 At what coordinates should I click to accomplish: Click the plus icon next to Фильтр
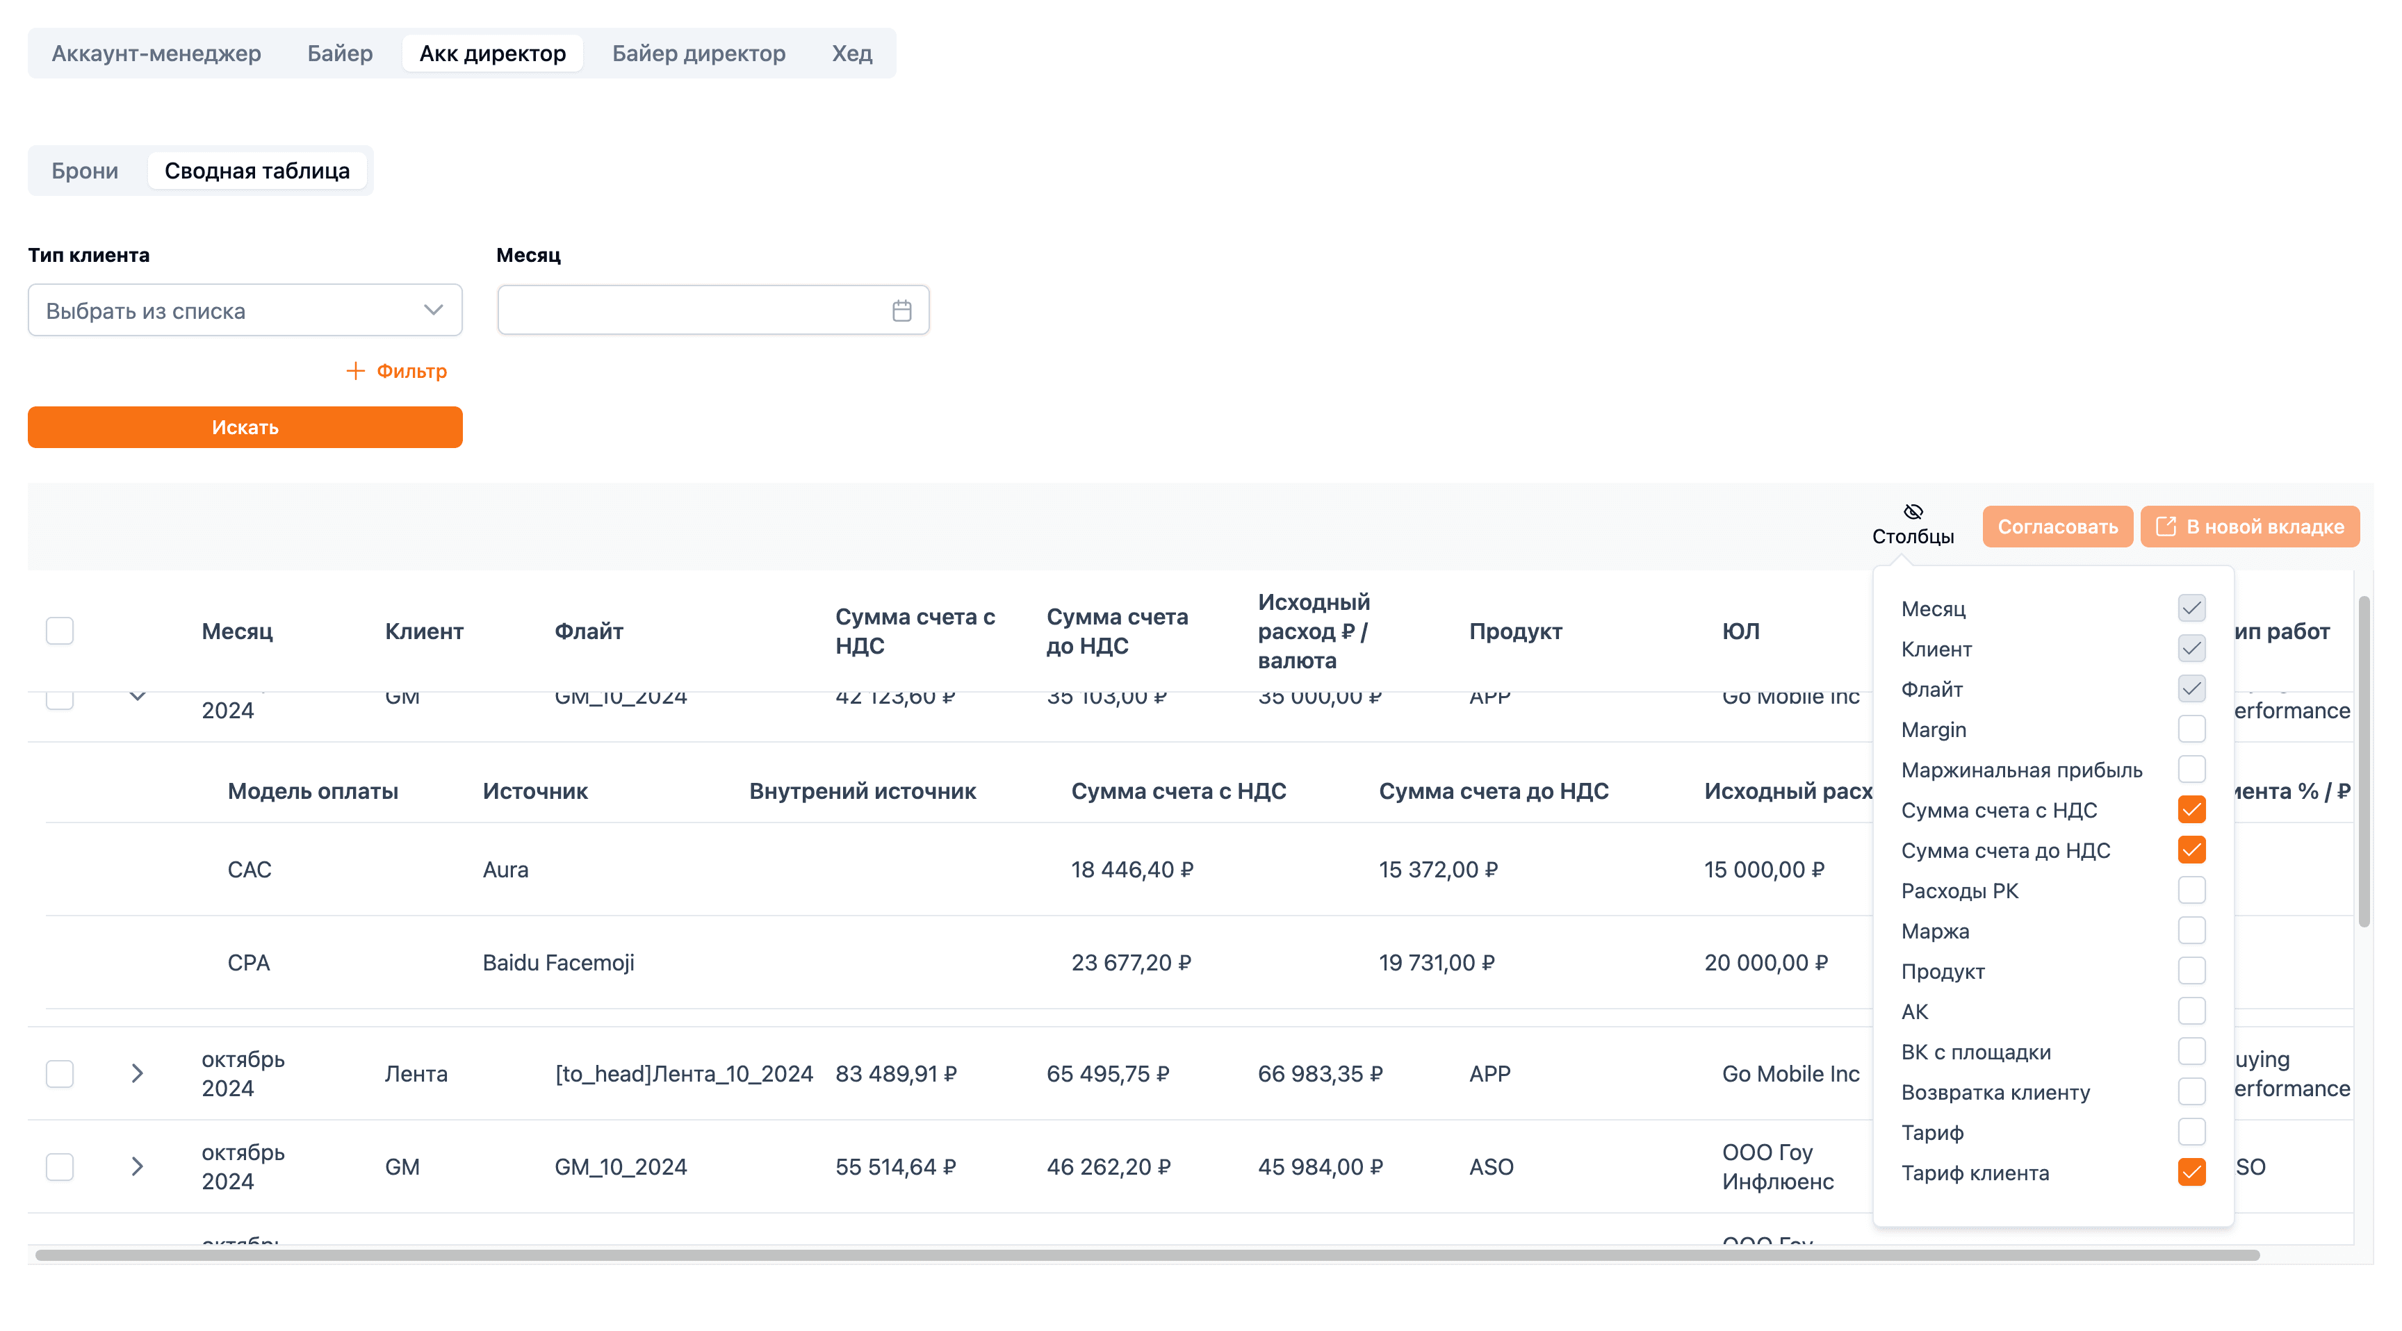(x=354, y=371)
